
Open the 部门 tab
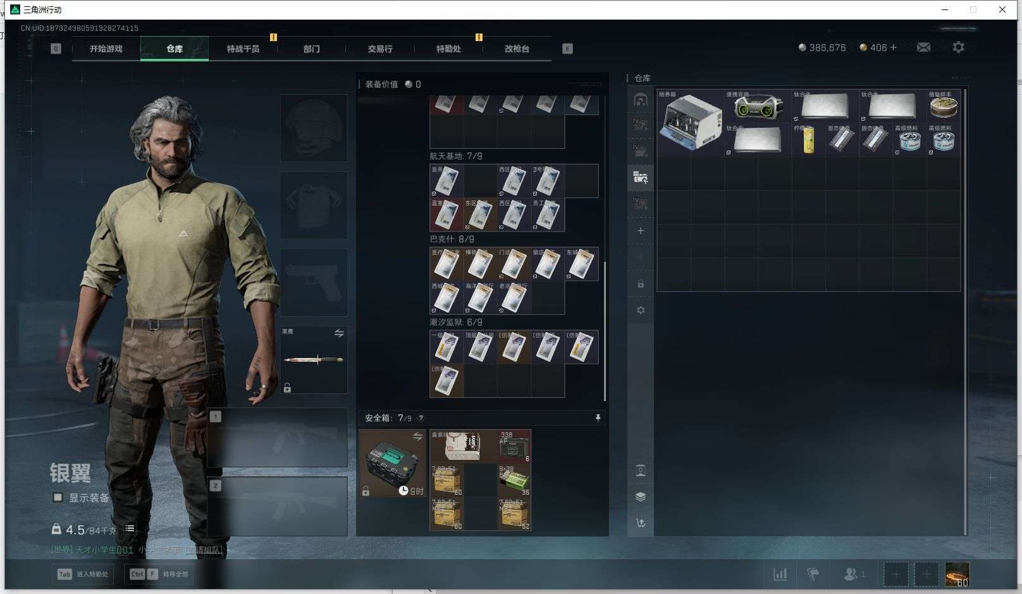coord(311,49)
